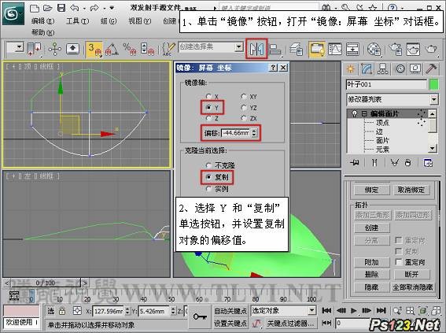Click the Open File icon
Screen dimensions: 446x333
[x=47, y=8]
